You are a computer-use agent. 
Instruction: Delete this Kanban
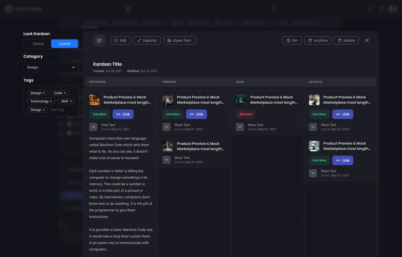click(x=347, y=40)
